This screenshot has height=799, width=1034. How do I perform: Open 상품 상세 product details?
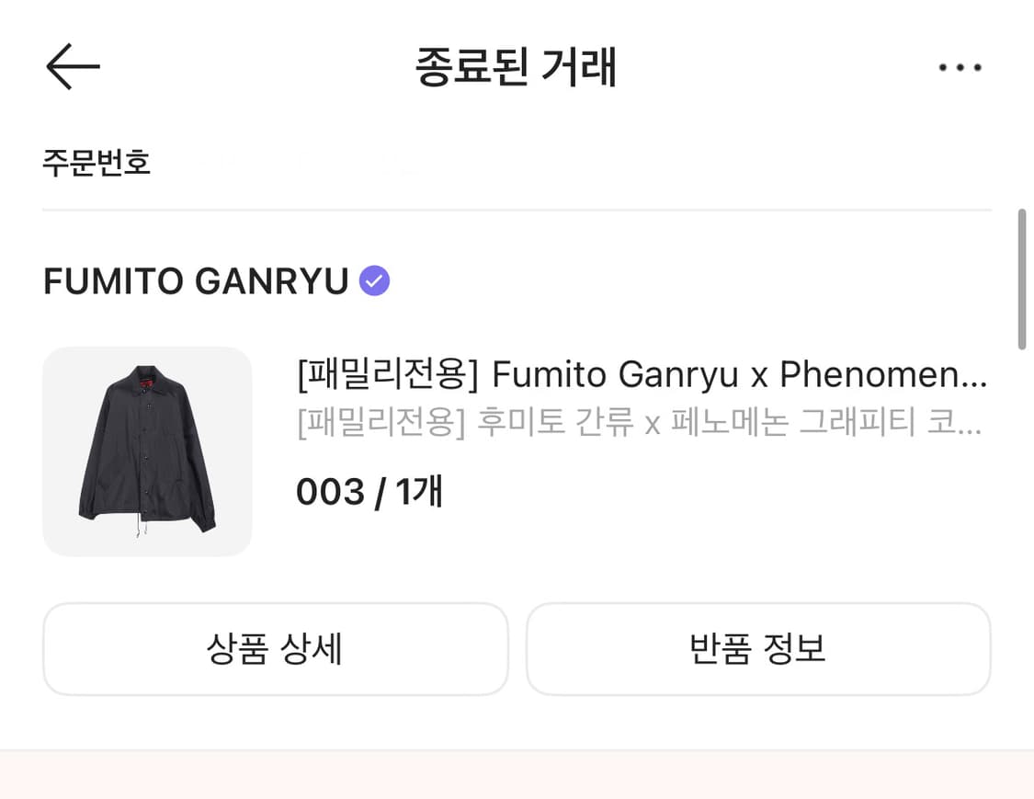275,649
